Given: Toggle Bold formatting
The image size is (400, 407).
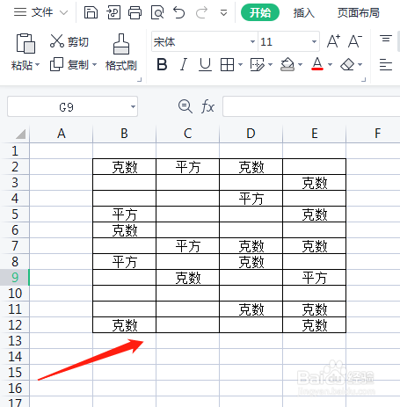Looking at the screenshot, I should [162, 64].
